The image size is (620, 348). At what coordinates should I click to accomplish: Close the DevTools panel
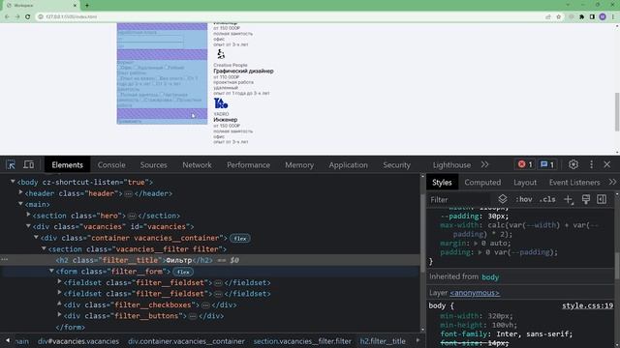point(607,164)
